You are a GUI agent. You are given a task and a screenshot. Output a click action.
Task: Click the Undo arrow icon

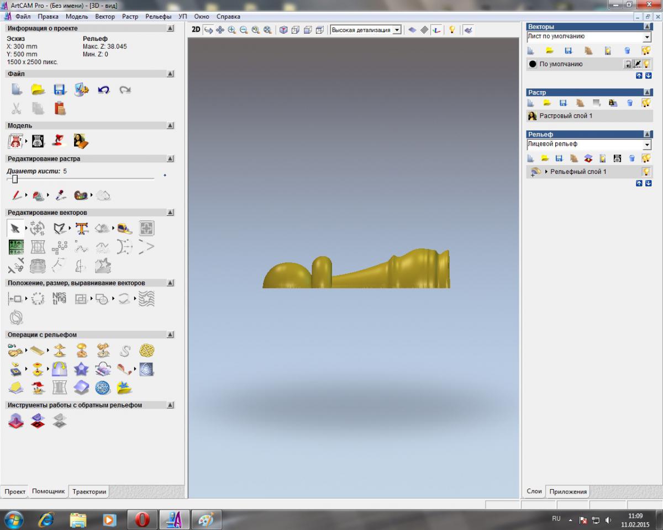(103, 89)
